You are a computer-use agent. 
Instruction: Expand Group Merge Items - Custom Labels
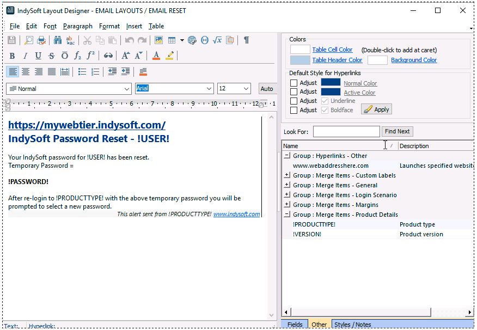(286, 175)
